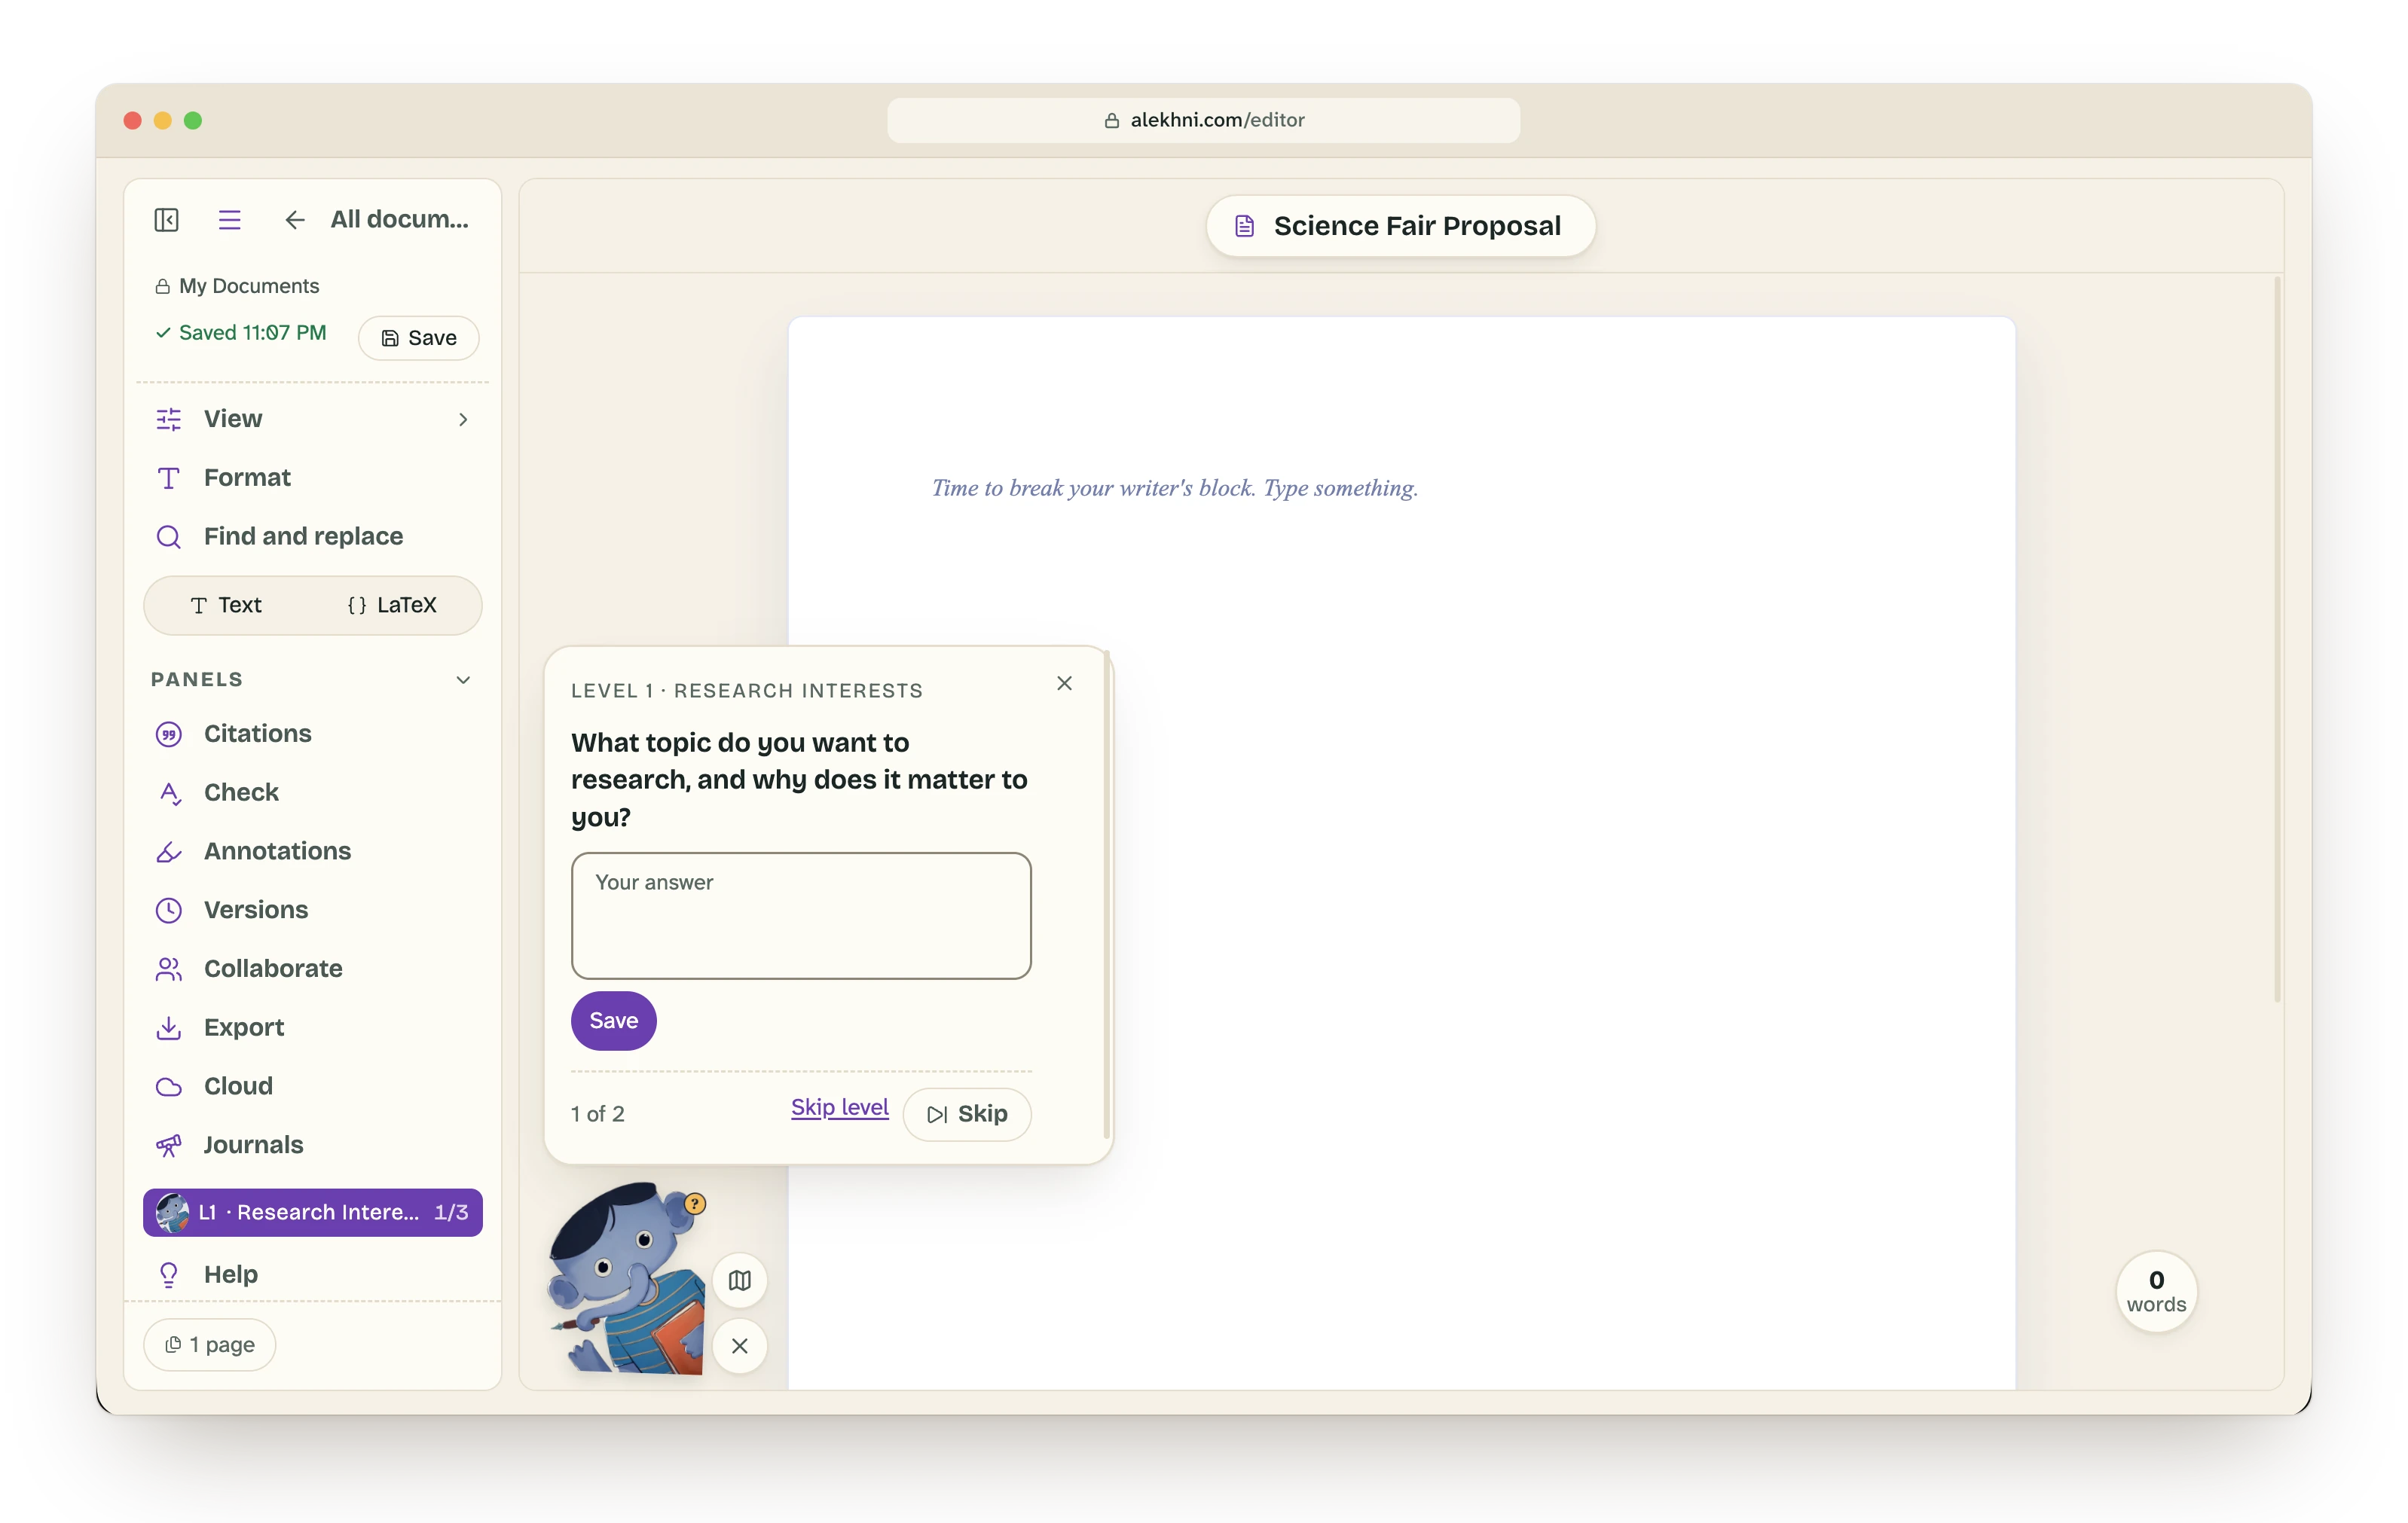Switch to LaTeX mode
The image size is (2408, 1523).
392,605
